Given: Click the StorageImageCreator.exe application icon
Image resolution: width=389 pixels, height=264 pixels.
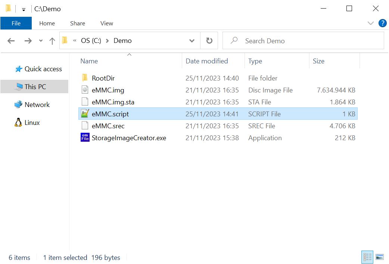Looking at the screenshot, I should pos(85,138).
